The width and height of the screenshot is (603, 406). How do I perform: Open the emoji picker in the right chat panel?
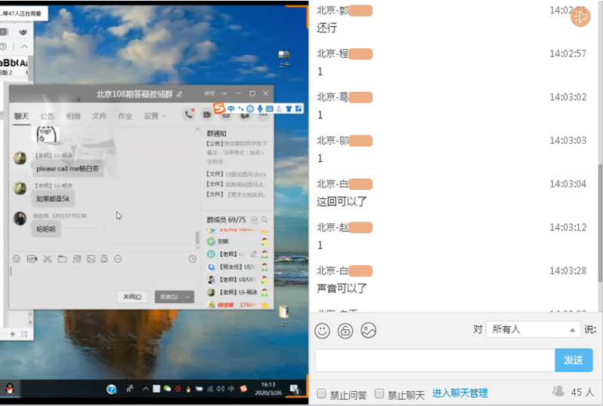coord(322,330)
